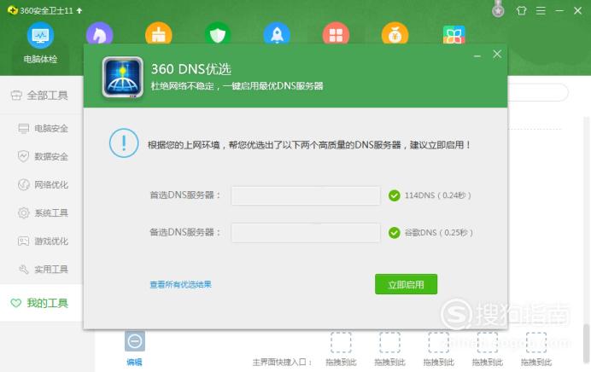Image resolution: width=591 pixels, height=372 pixels.
Task: Click the 首选DNS服务器 label
Action: coord(184,195)
